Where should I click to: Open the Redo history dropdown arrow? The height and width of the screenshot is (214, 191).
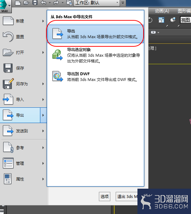click(x=62, y=2)
